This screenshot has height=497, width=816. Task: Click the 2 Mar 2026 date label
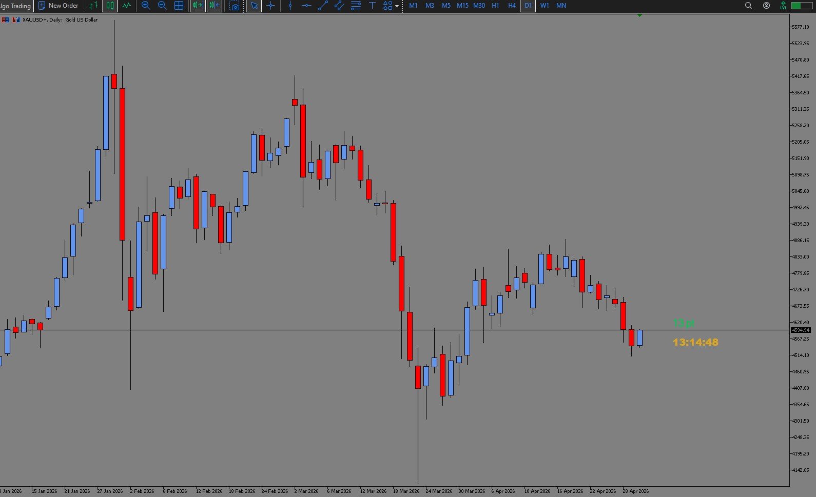click(x=306, y=491)
